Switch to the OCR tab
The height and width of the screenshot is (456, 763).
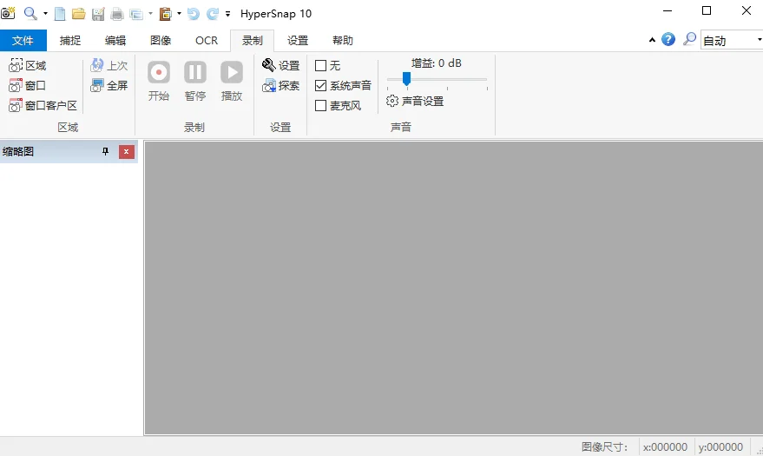point(207,41)
